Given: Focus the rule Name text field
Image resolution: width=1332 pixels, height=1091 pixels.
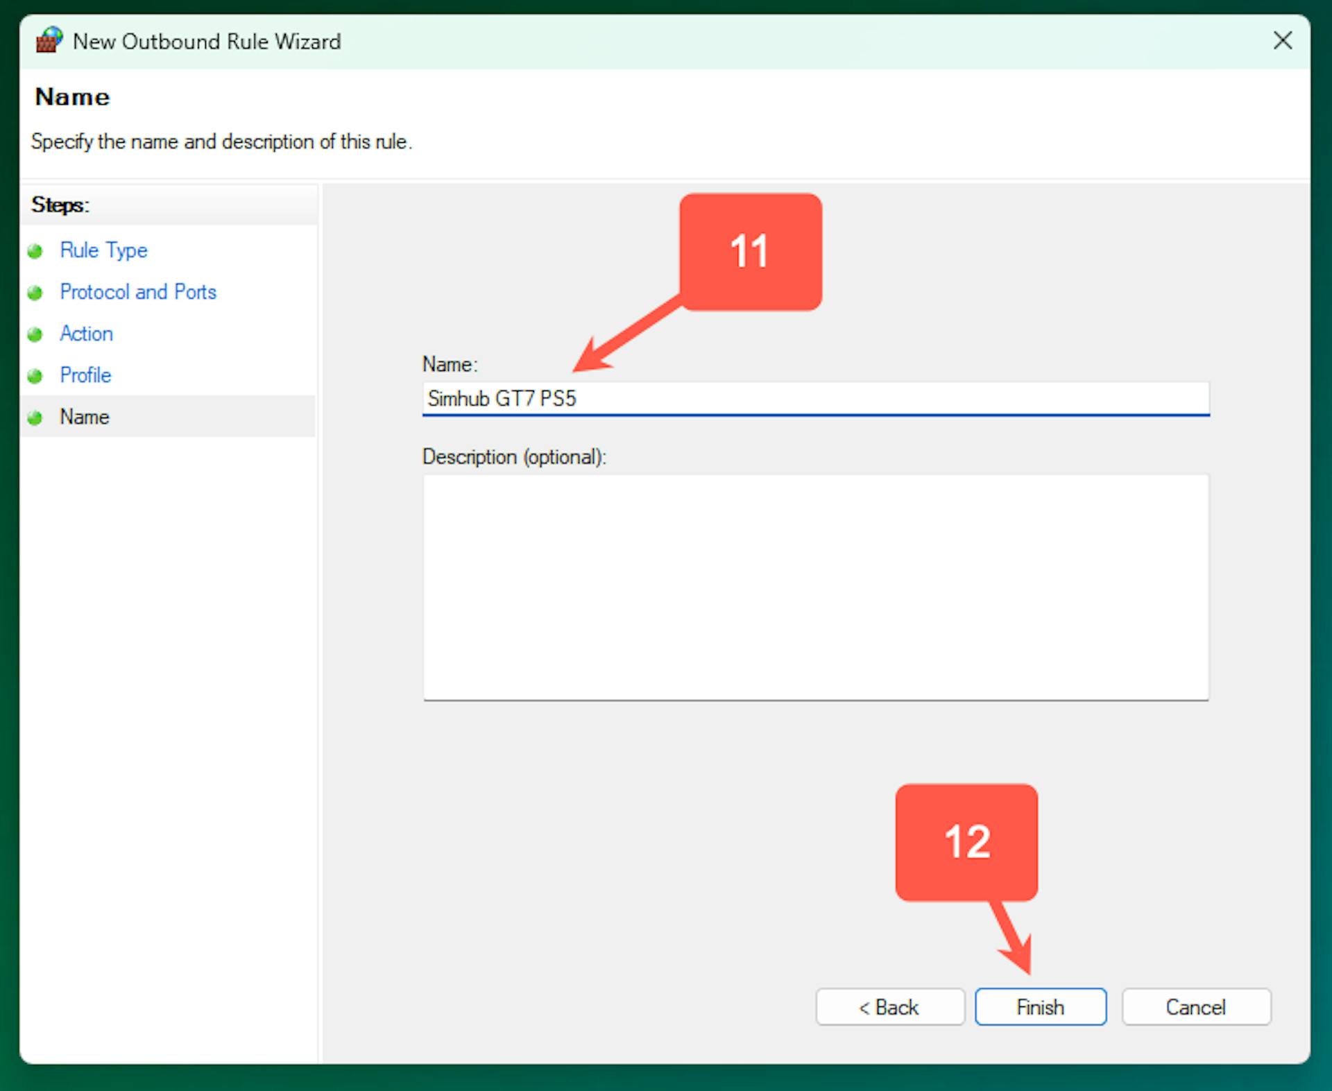Looking at the screenshot, I should [815, 399].
